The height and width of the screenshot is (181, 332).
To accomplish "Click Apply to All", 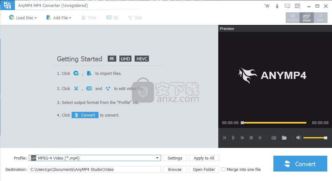I will coord(204,158).
